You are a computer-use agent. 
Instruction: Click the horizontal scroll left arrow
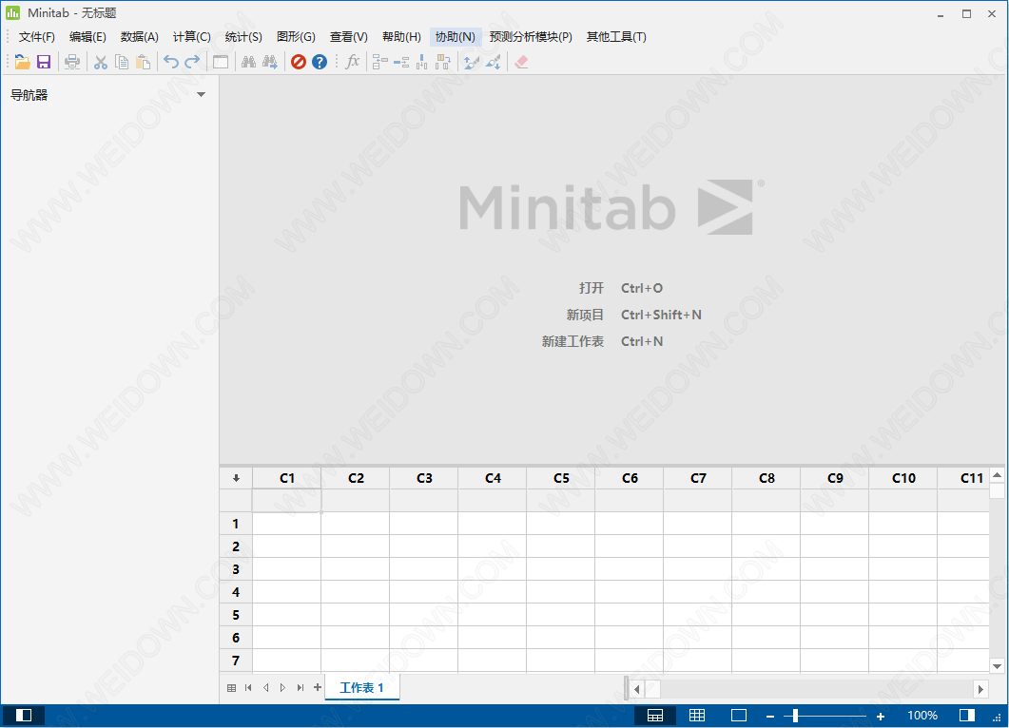tap(637, 689)
